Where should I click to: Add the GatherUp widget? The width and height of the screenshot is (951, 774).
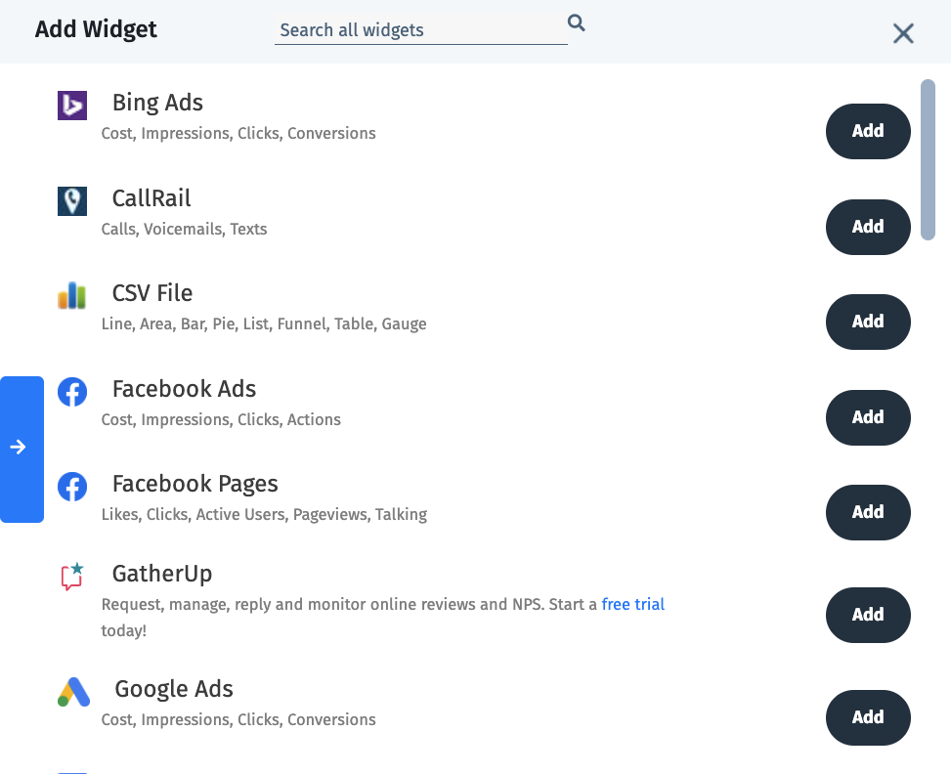coord(867,615)
